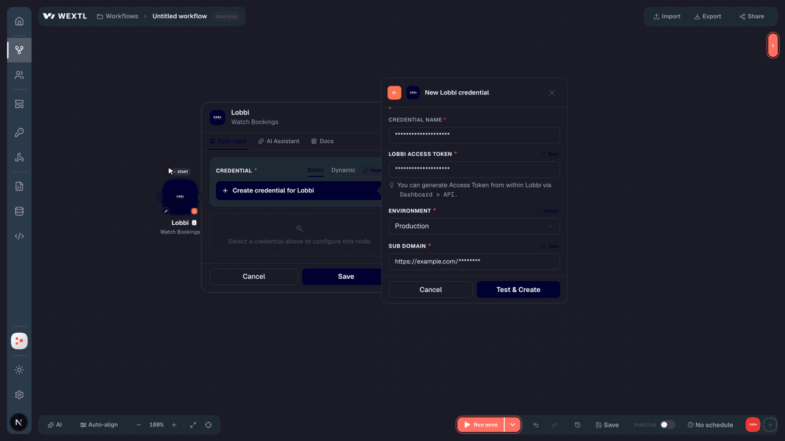This screenshot has width=785, height=441.
Task: Toggle the workflow Inactive switch
Action: pos(667,424)
